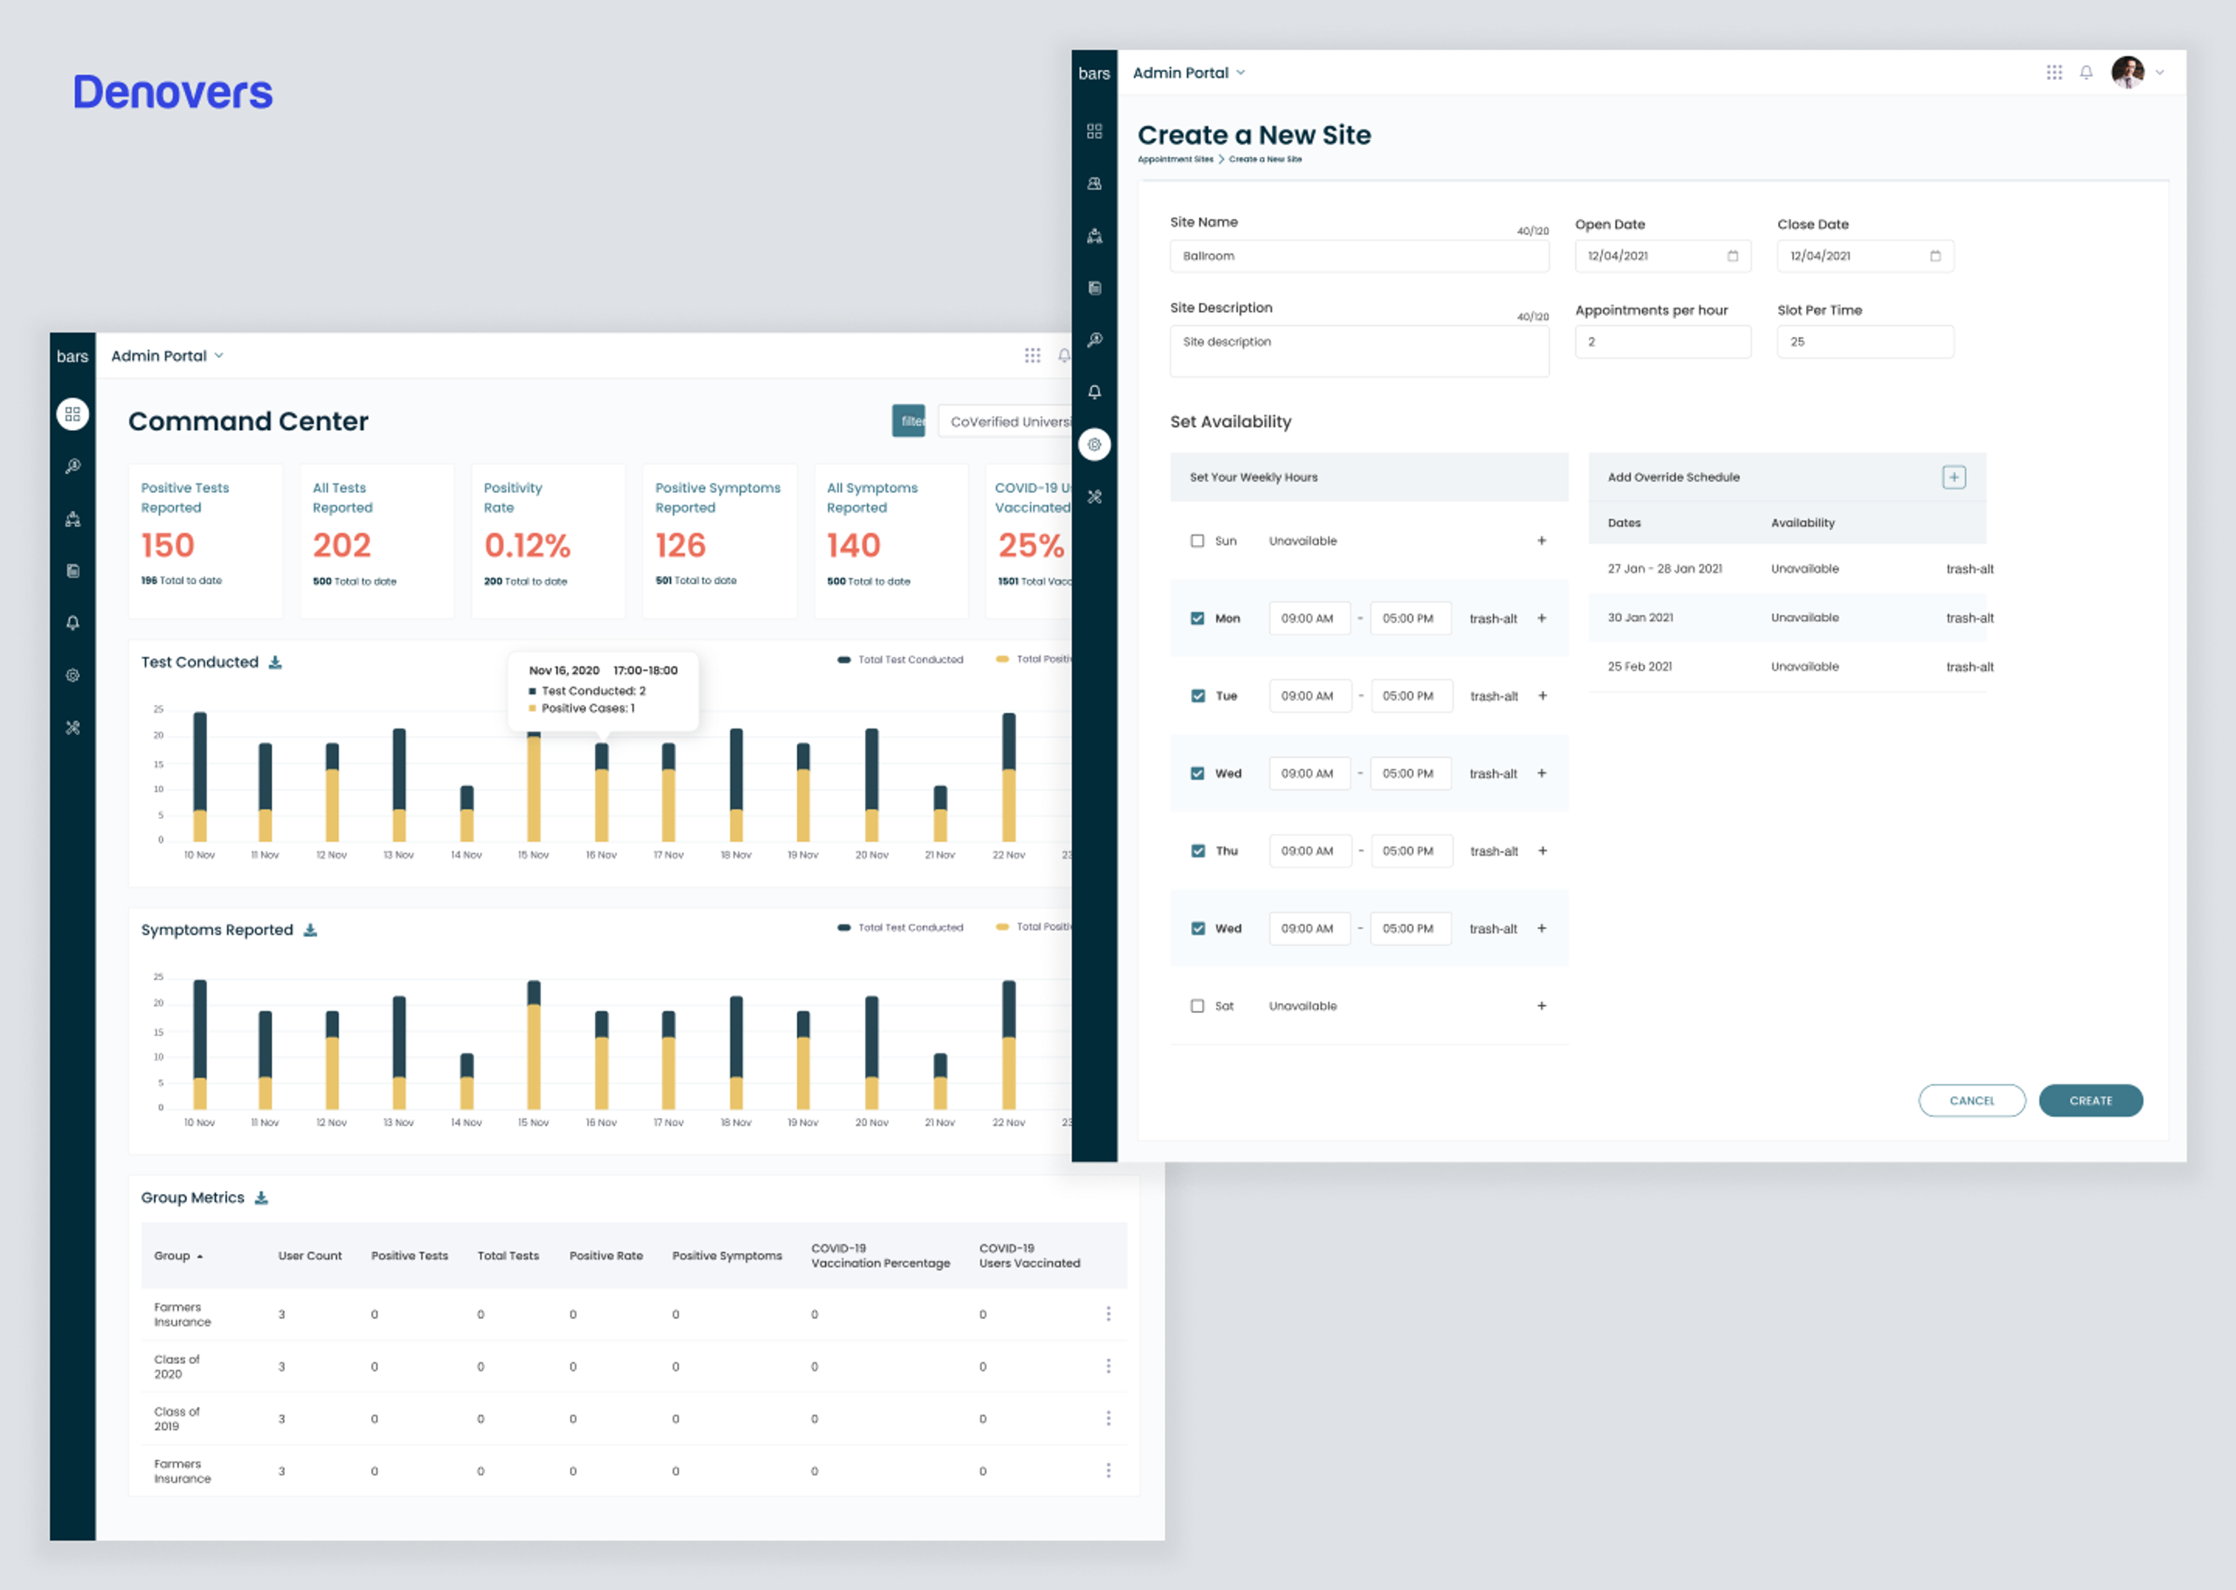This screenshot has height=1590, width=2236.
Task: Click the filter button in Command Center
Action: (x=908, y=421)
